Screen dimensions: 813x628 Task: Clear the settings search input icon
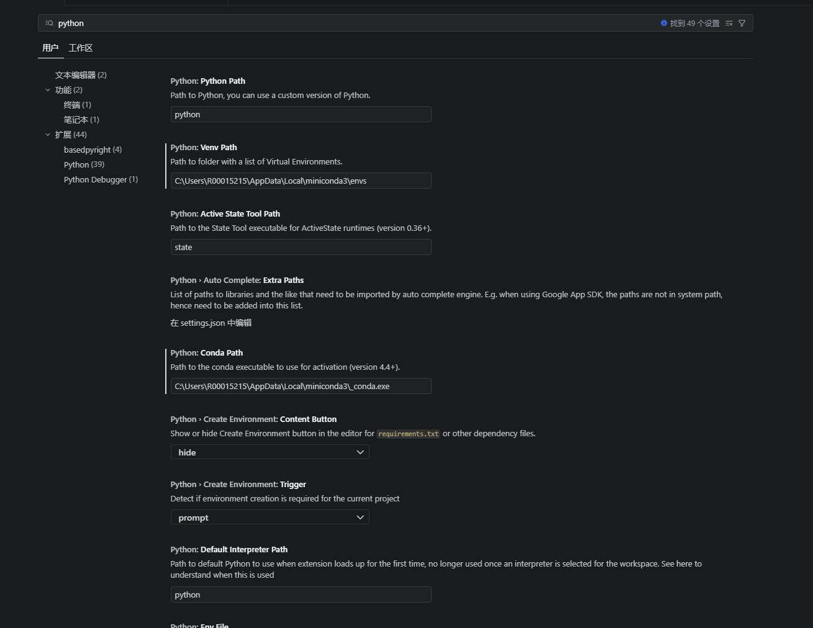(729, 24)
